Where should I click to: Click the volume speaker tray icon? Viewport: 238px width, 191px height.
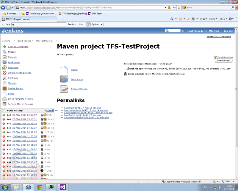pos(220,187)
